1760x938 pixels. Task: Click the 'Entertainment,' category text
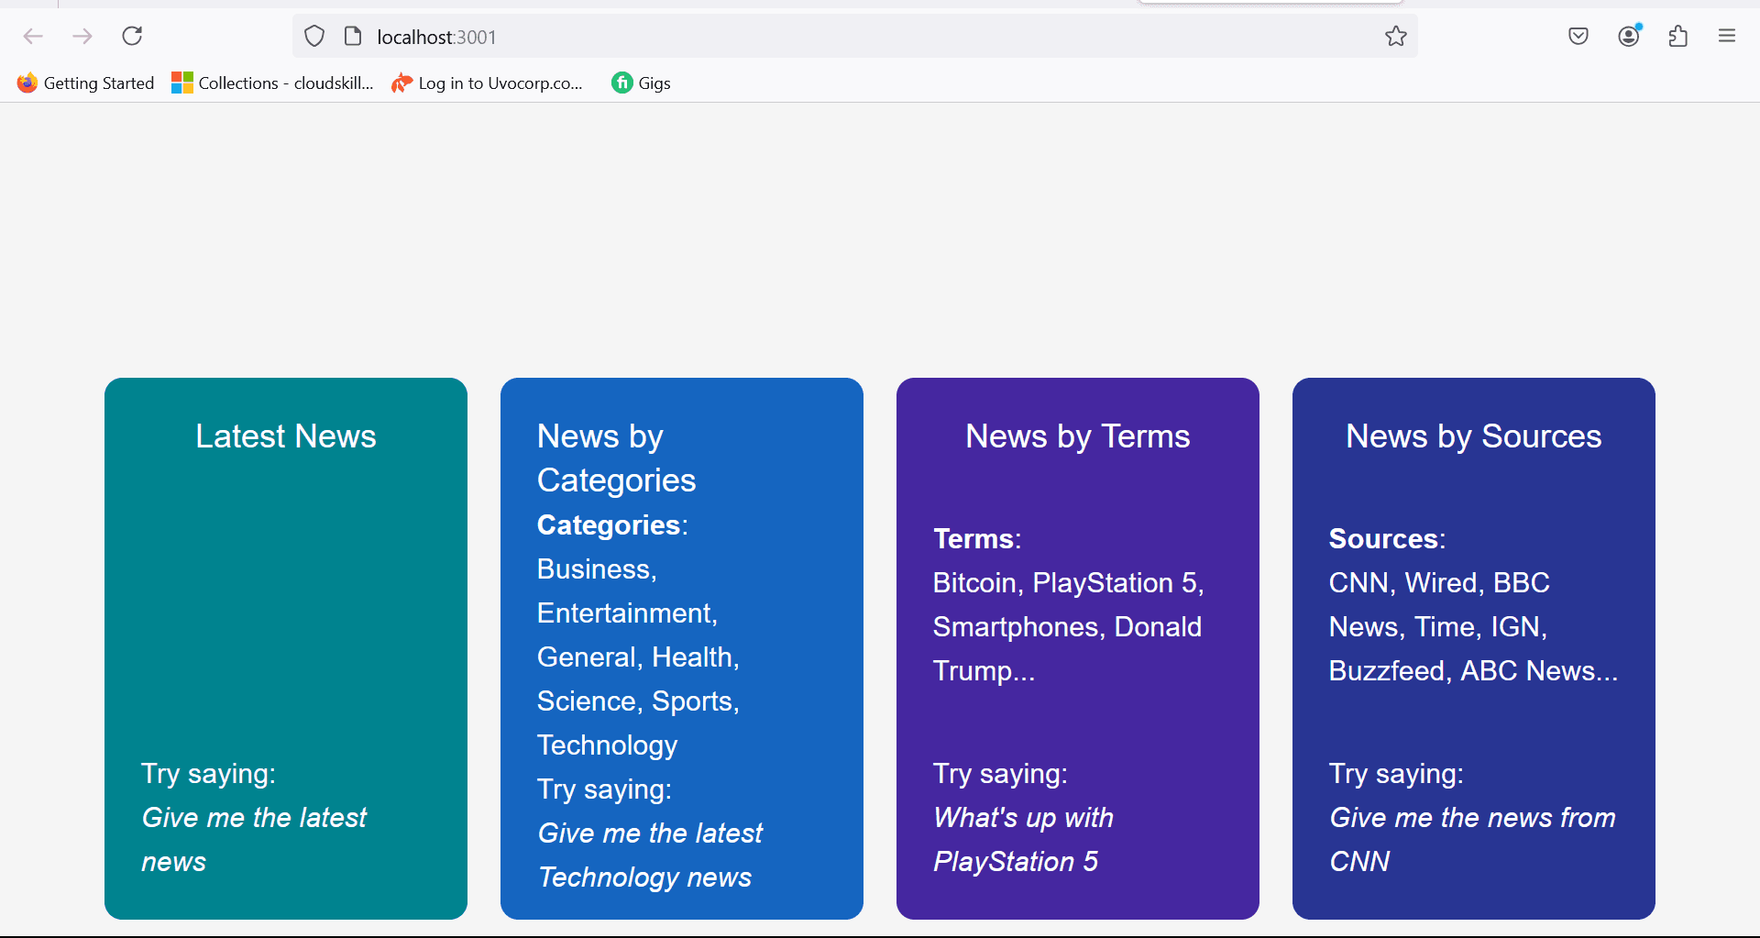click(627, 613)
